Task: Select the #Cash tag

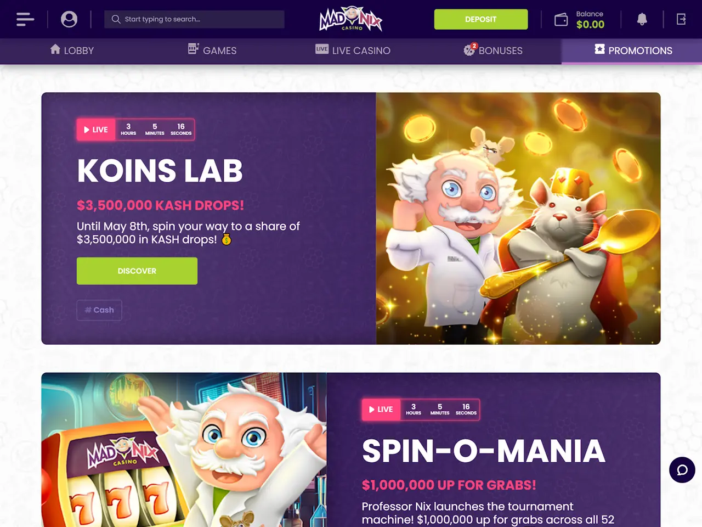Action: click(99, 310)
